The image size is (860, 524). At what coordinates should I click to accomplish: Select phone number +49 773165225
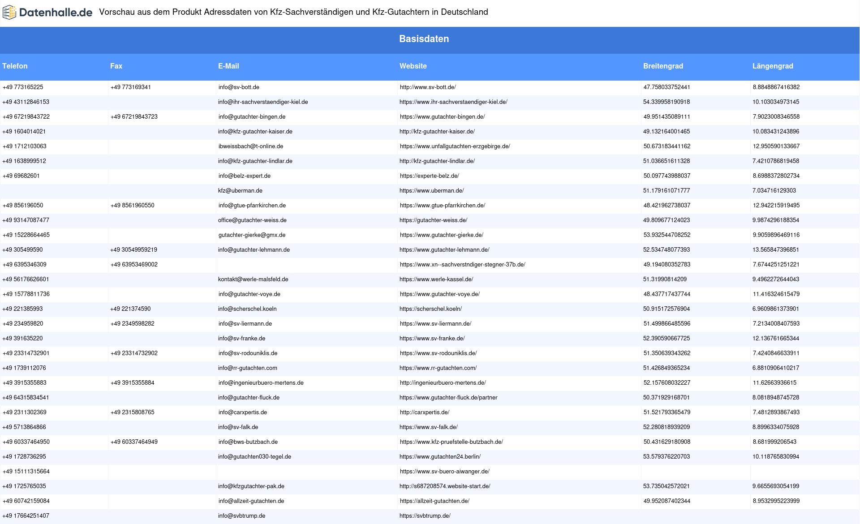23,87
